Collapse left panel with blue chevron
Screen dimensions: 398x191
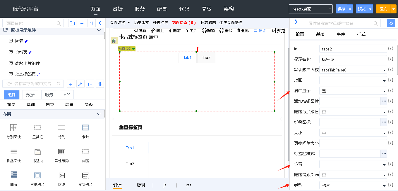(x=100, y=23)
